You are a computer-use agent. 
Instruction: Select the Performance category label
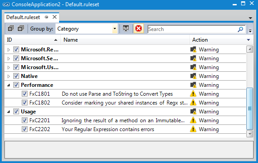[x=37, y=85]
